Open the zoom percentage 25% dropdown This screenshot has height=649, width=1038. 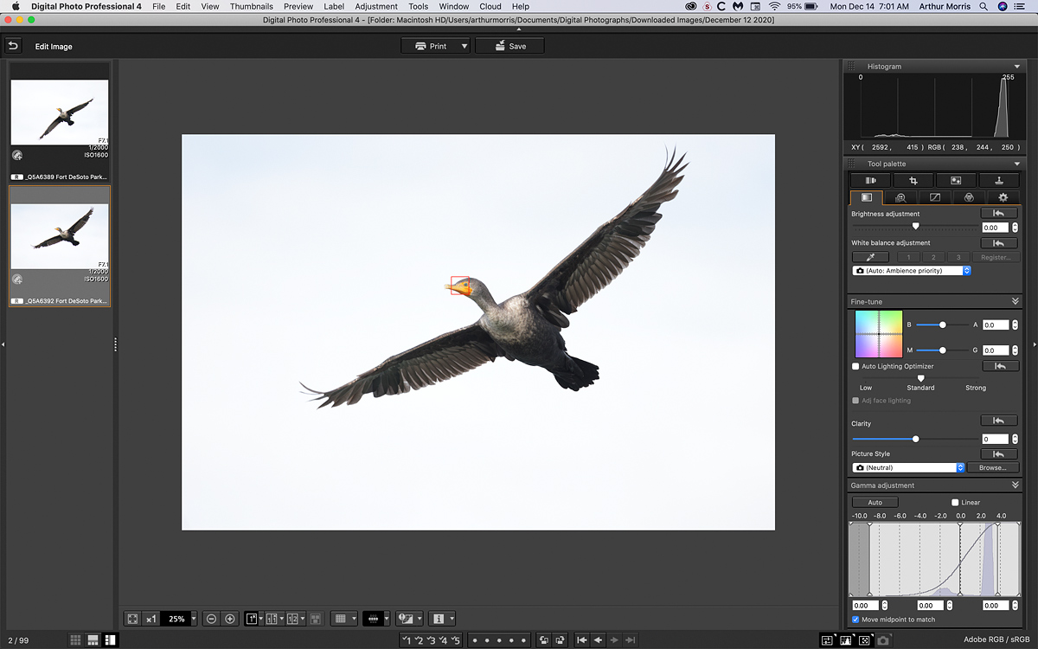pyautogui.click(x=193, y=619)
